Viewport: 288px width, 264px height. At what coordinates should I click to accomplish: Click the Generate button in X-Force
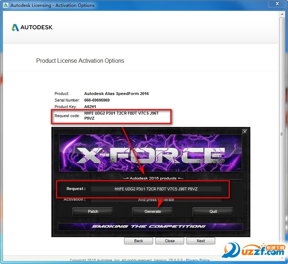[x=152, y=211]
